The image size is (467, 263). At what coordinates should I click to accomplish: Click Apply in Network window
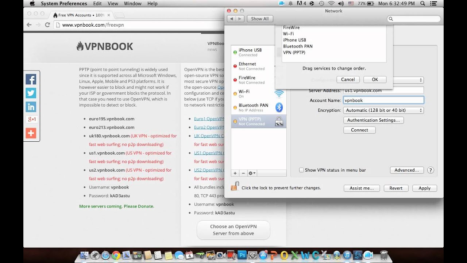(x=425, y=188)
